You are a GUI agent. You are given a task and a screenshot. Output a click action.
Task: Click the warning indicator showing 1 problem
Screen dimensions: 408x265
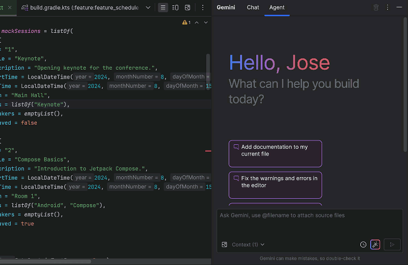coord(186,23)
